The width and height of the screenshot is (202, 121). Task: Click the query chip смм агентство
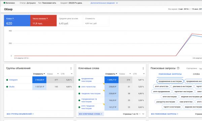coord(186,102)
